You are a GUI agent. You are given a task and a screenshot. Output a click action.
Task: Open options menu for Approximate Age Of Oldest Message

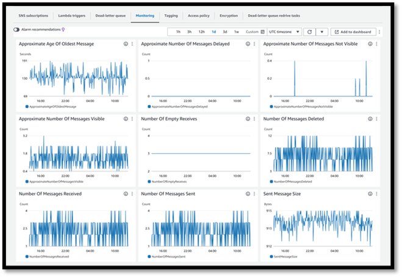tap(132, 44)
